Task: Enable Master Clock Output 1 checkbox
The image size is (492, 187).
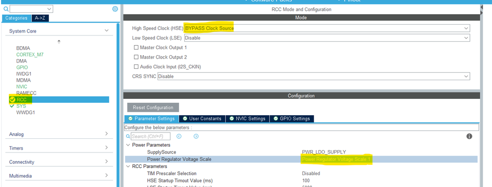Action: [136, 47]
